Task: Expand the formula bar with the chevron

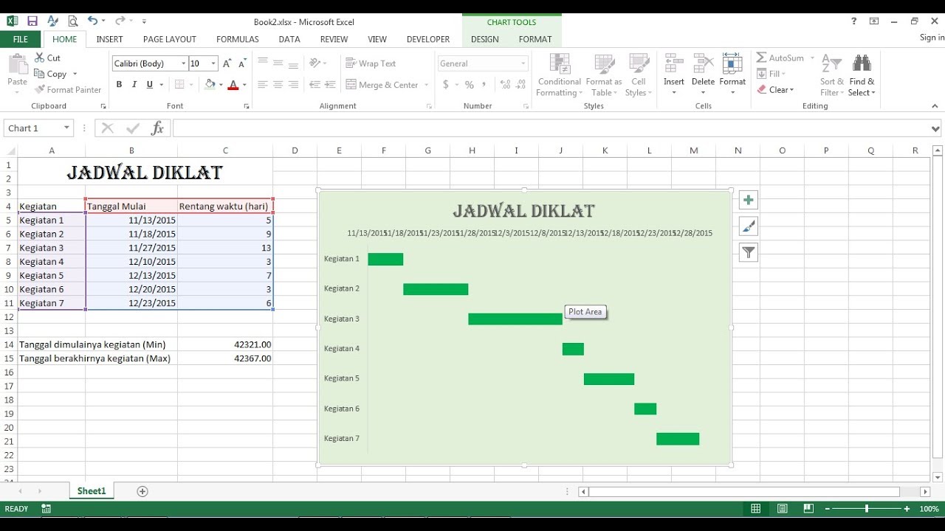Action: coord(936,128)
